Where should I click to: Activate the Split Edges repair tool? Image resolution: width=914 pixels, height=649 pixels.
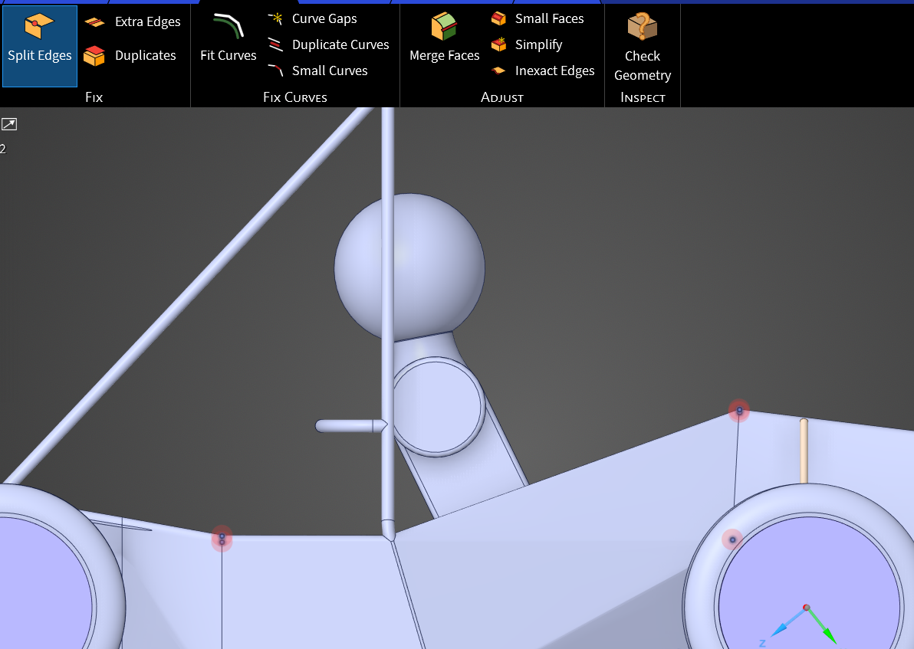pos(40,46)
